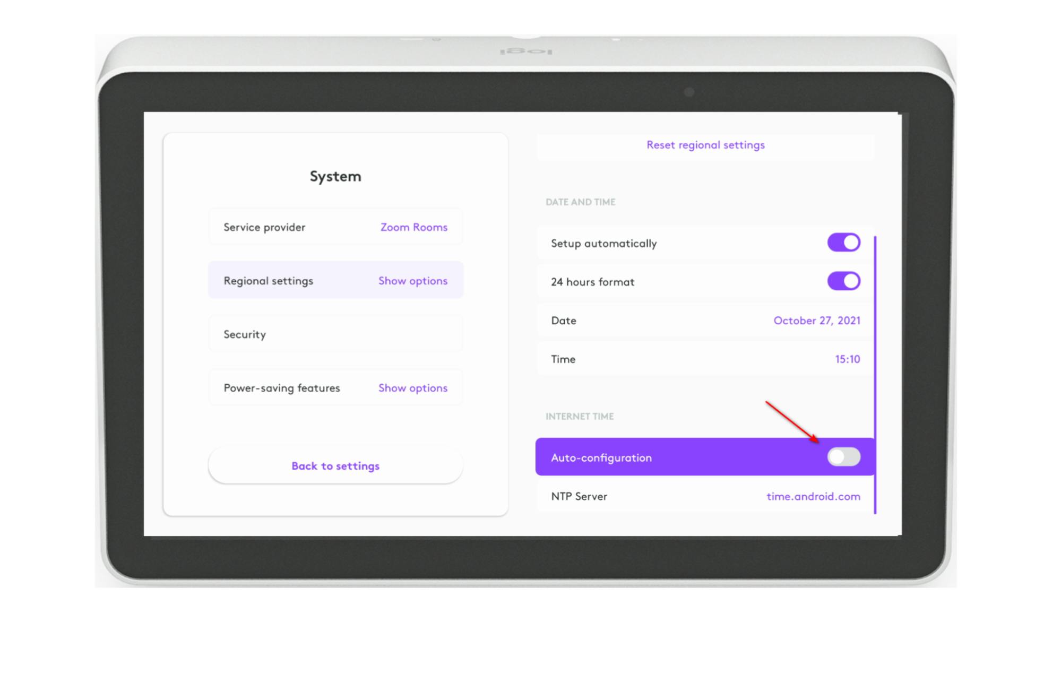Edit the NTP Server time.android.com field
The image size is (1061, 674).
tap(813, 497)
